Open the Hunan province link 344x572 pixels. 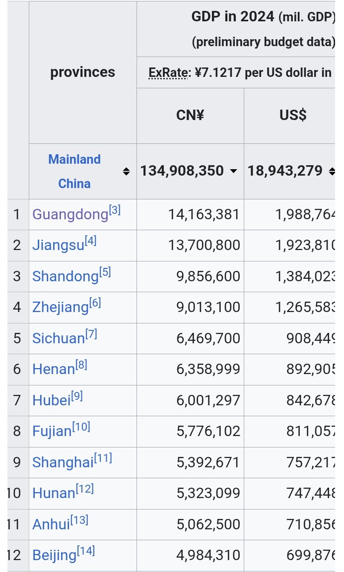pyautogui.click(x=54, y=493)
